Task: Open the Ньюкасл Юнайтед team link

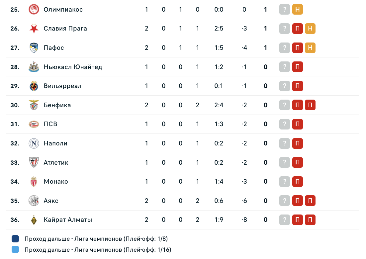Action: (73, 67)
